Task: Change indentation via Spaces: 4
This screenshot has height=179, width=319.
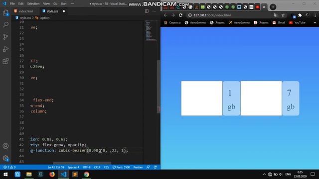Action: (x=73, y=167)
